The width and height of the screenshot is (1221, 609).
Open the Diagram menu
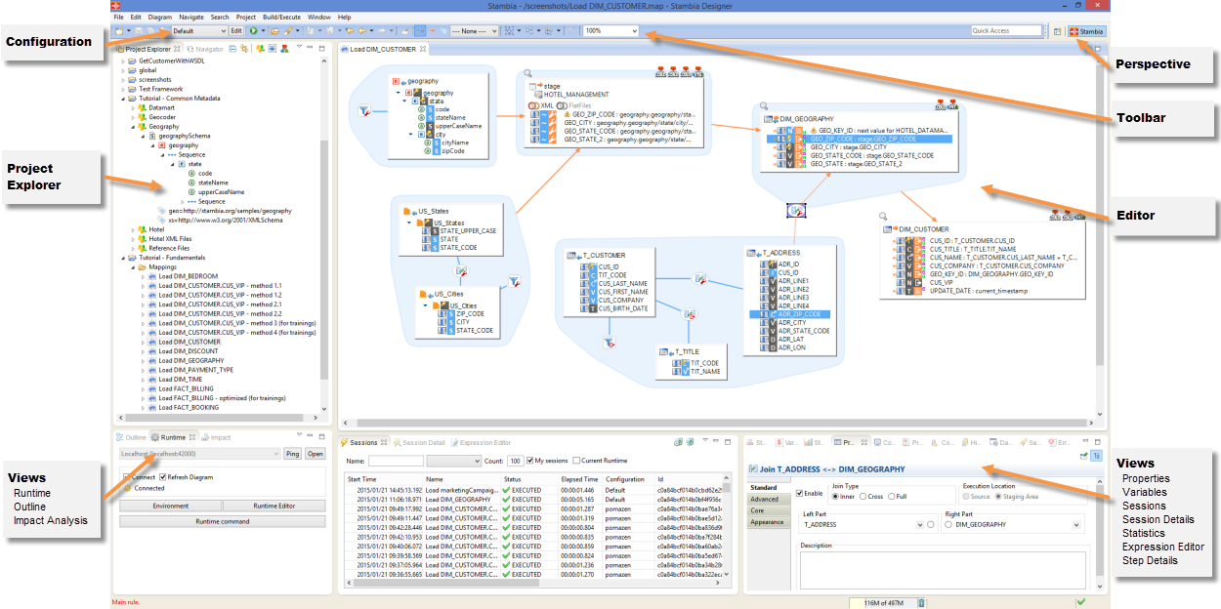pyautogui.click(x=159, y=16)
